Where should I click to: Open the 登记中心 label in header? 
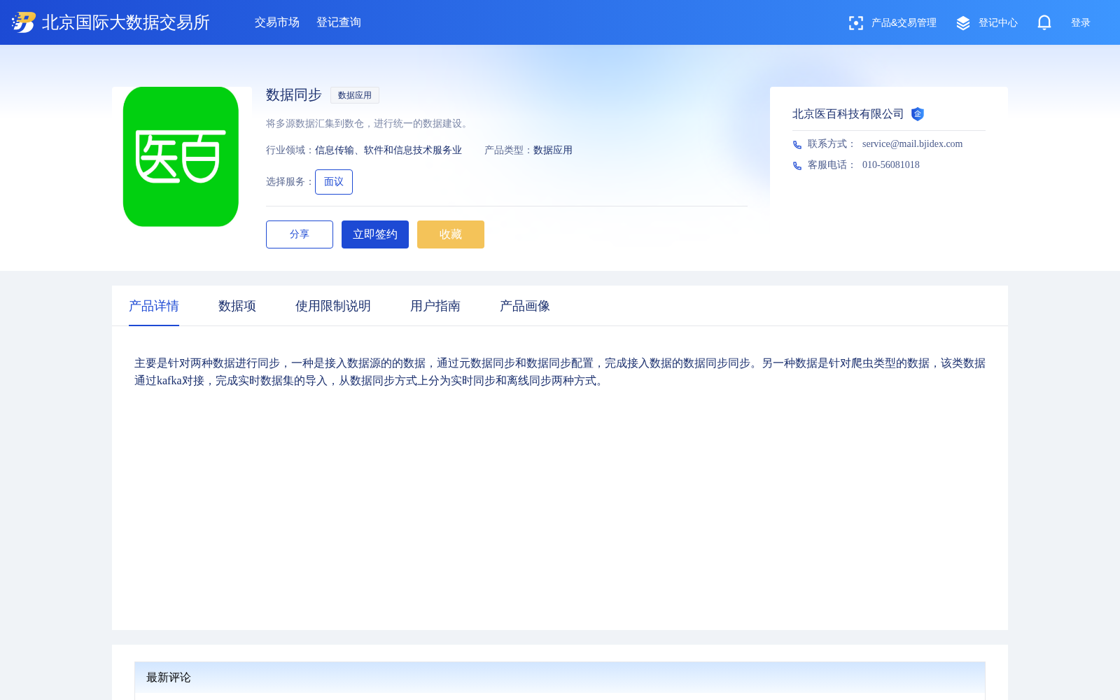point(998,23)
